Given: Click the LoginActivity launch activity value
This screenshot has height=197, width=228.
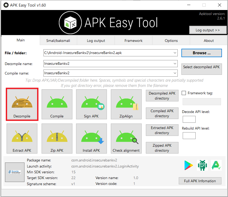Looking at the screenshot, I should pyautogui.click(x=105, y=166).
